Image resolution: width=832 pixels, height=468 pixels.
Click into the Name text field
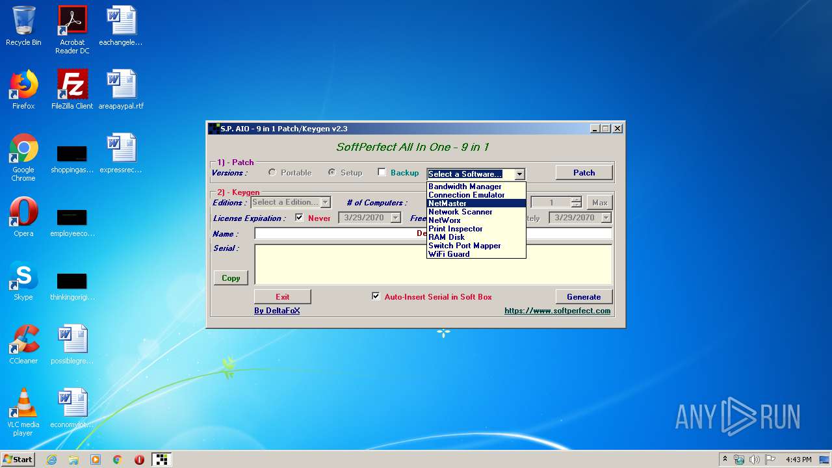(x=433, y=233)
